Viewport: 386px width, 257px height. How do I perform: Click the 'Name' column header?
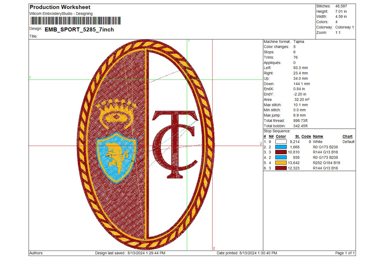pyautogui.click(x=318, y=136)
